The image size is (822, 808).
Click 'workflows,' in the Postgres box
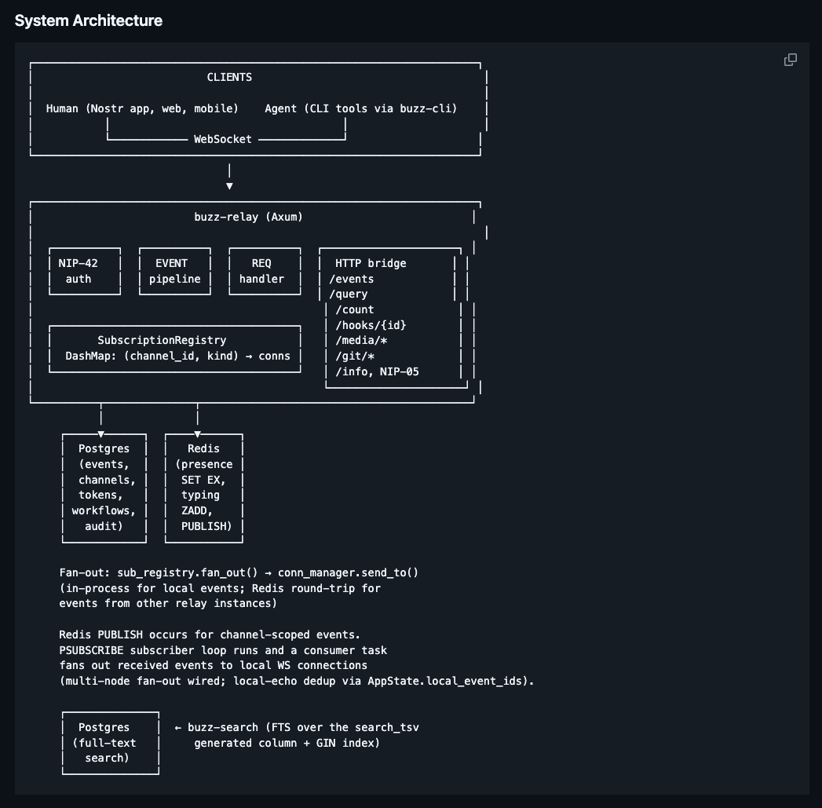click(x=104, y=510)
